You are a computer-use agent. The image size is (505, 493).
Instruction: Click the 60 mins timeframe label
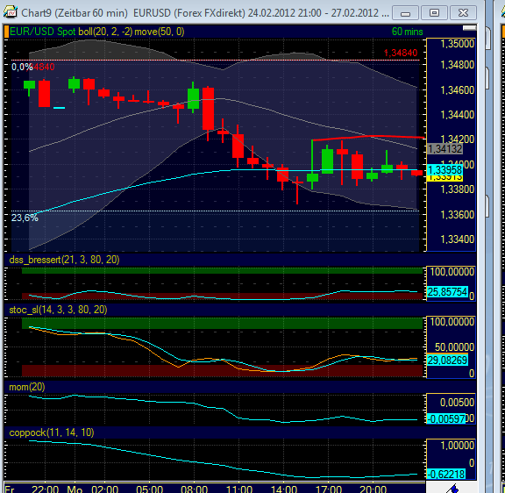407,32
